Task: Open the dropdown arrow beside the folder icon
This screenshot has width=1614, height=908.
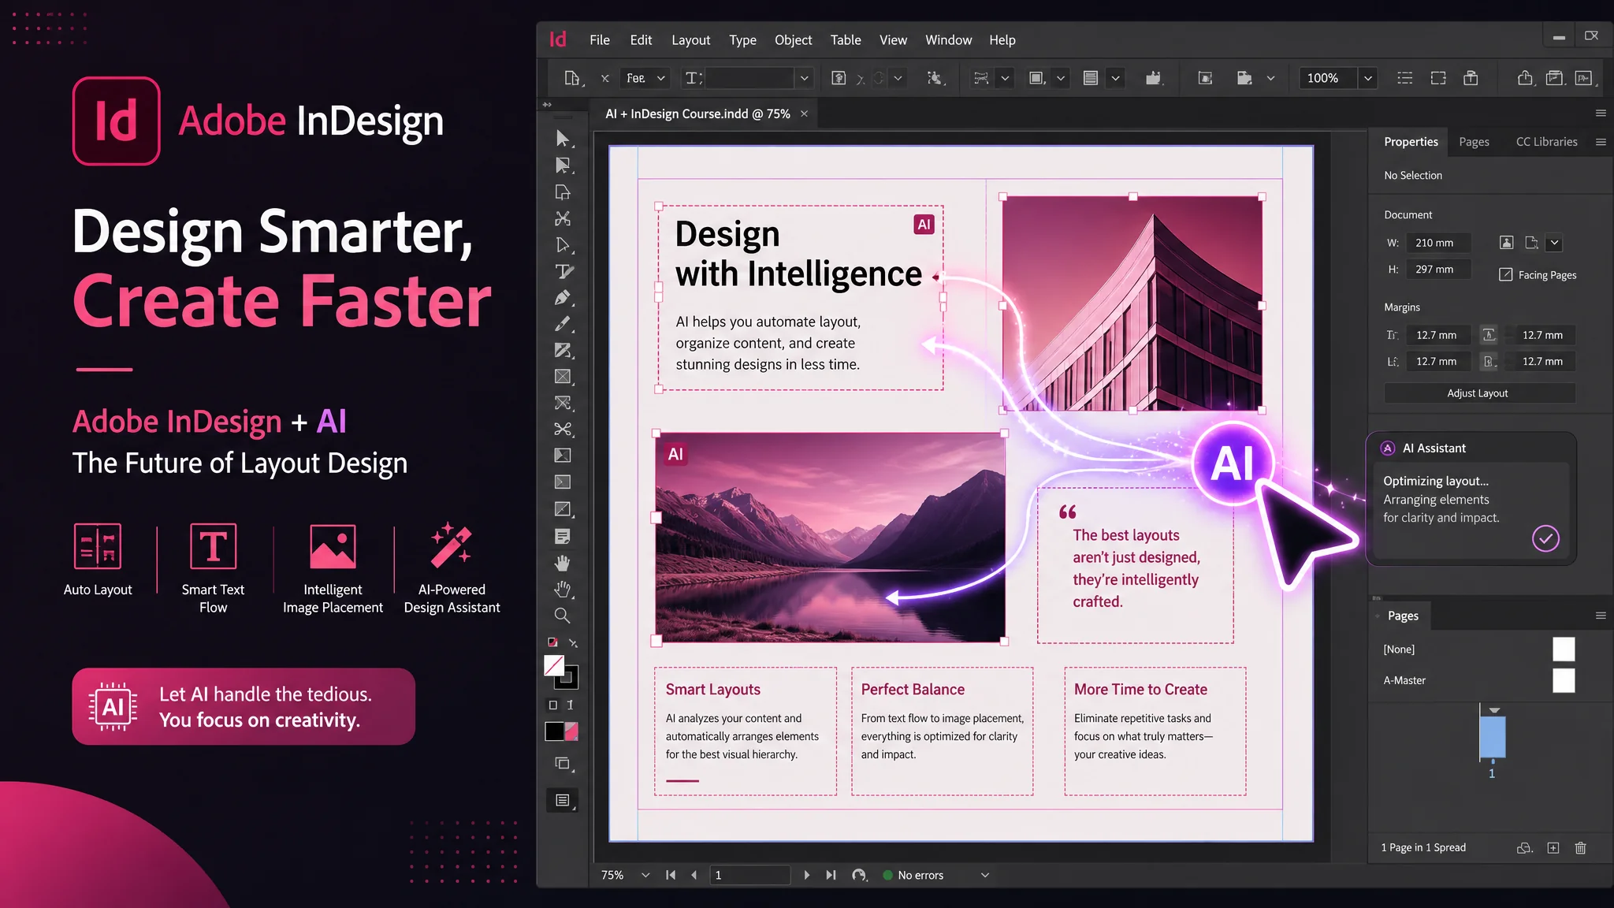Action: pyautogui.click(x=1270, y=78)
